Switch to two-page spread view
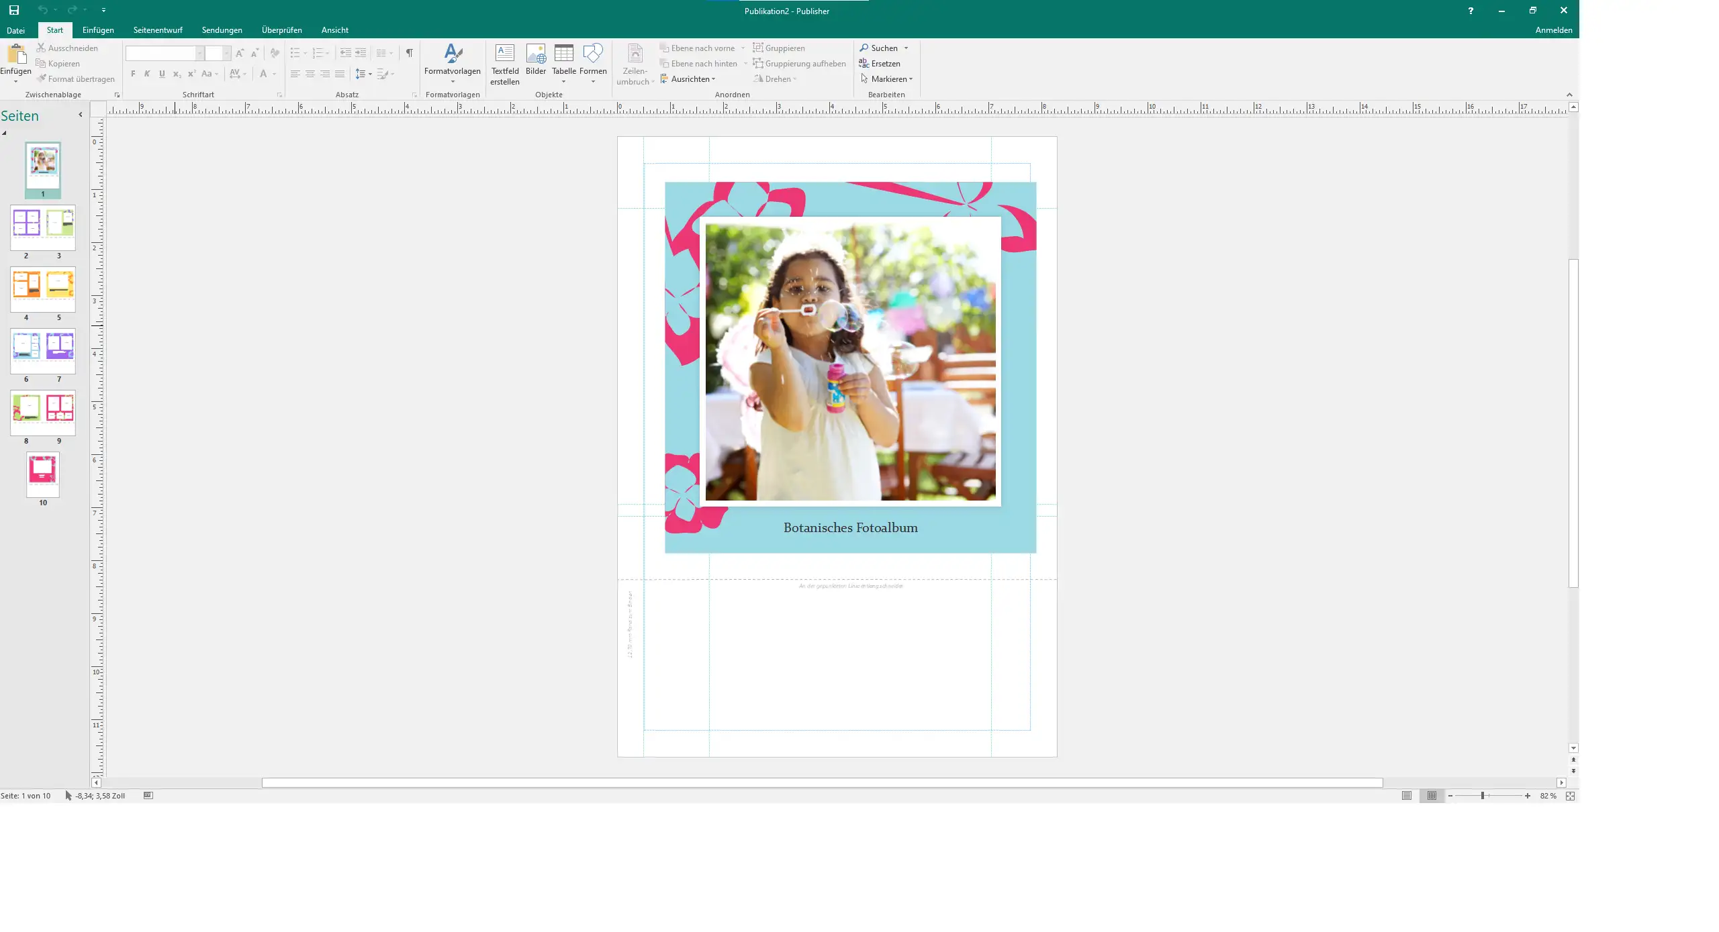1719x932 pixels. point(1432,796)
